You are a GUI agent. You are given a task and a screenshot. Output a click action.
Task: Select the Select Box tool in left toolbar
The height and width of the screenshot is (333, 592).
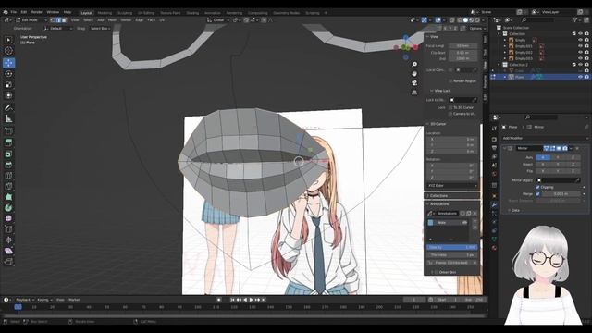8,40
